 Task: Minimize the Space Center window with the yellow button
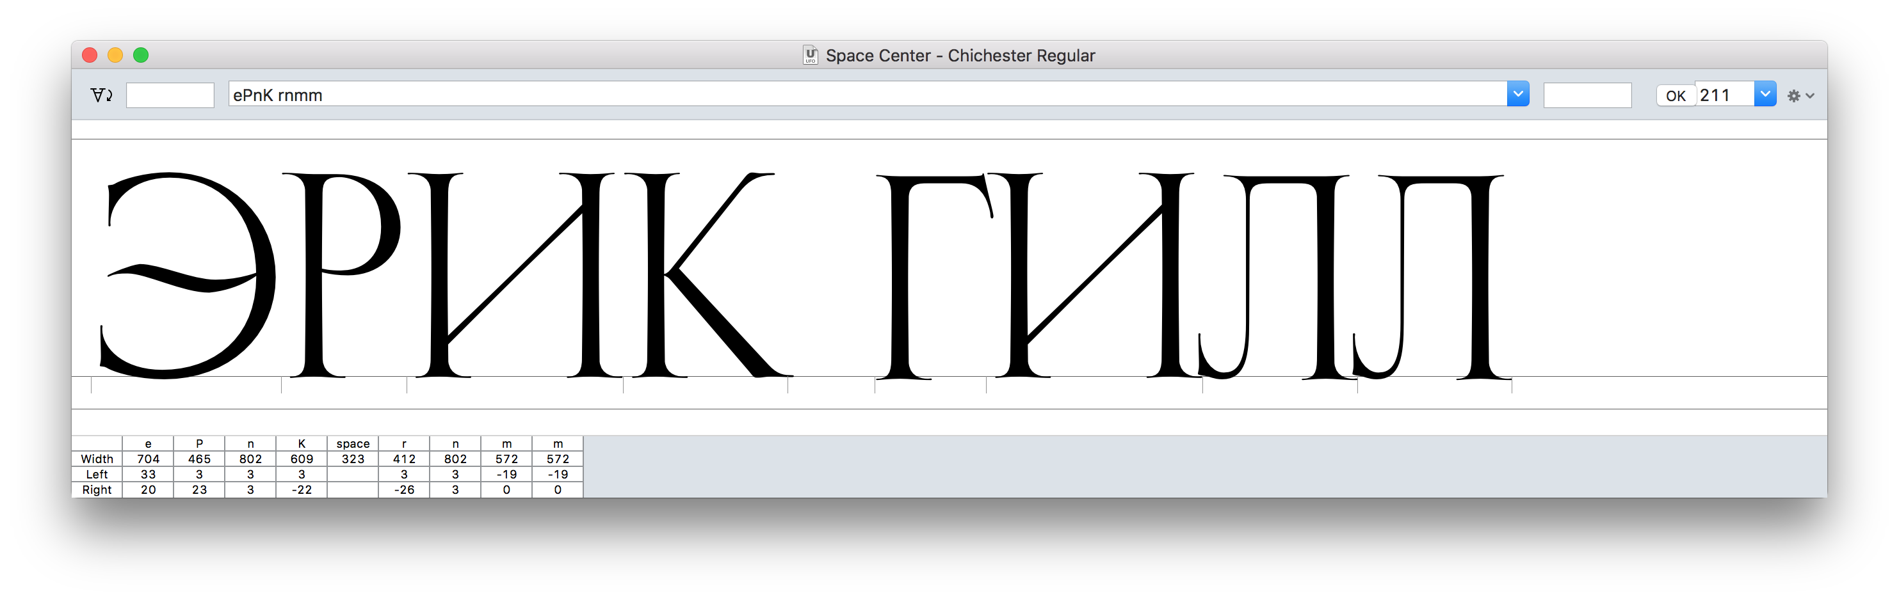(x=115, y=55)
